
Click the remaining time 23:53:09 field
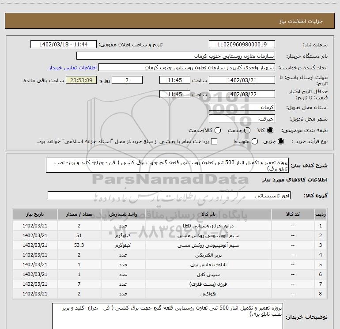tap(81, 80)
